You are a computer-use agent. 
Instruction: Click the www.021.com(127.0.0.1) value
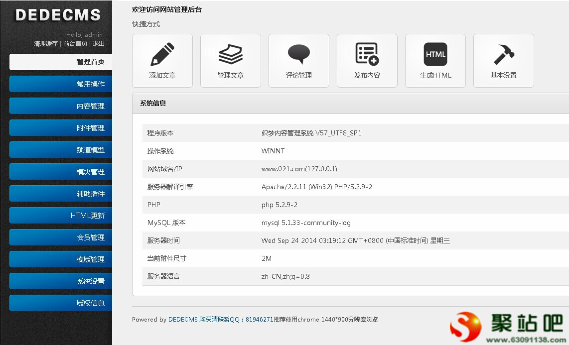(x=299, y=169)
